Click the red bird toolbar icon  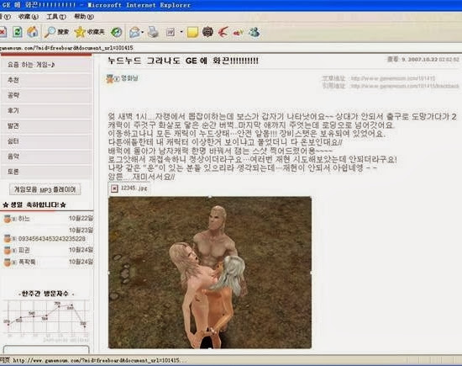click(x=223, y=32)
